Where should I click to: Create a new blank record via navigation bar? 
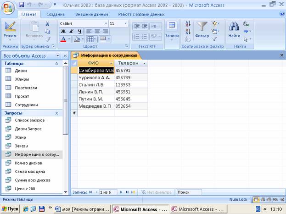133,192
